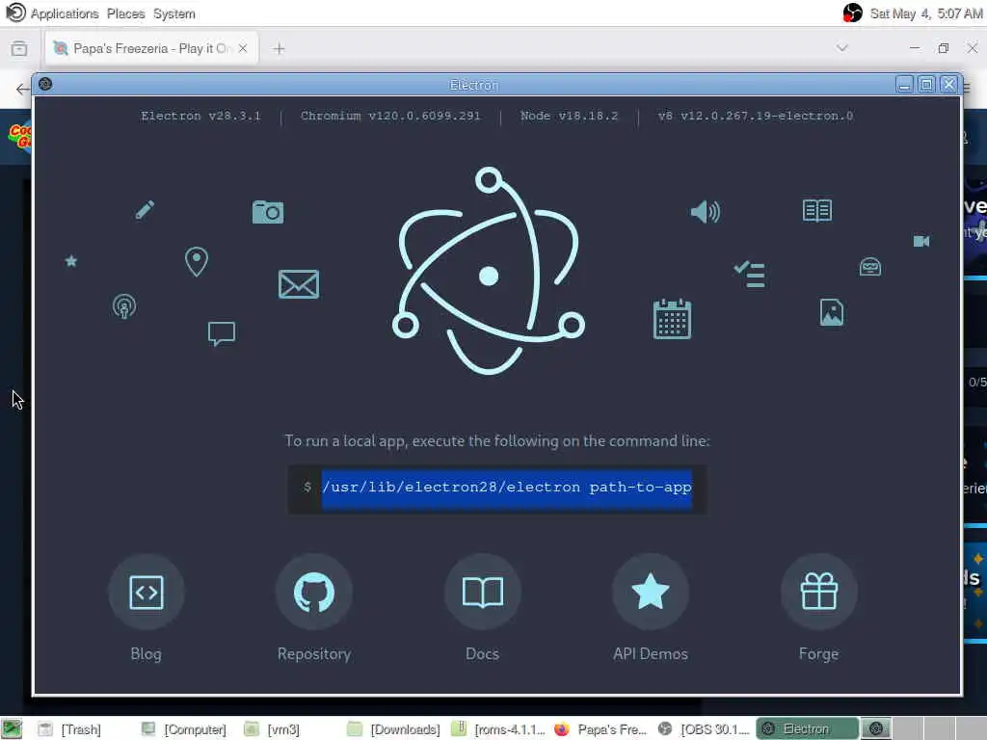This screenshot has width=987, height=740.
Task: Click the speaker volume icon
Action: pyautogui.click(x=705, y=211)
